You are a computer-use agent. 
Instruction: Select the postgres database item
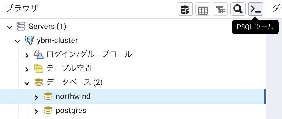click(x=71, y=111)
